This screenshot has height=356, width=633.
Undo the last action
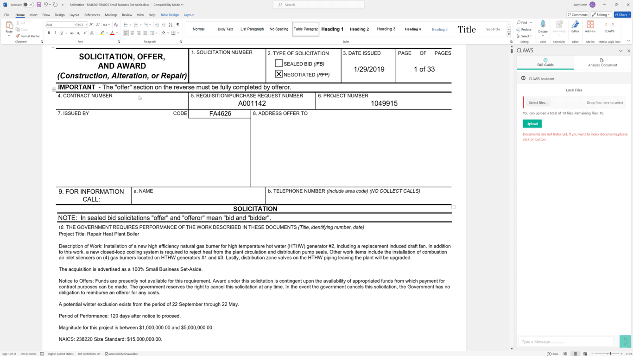tap(46, 5)
